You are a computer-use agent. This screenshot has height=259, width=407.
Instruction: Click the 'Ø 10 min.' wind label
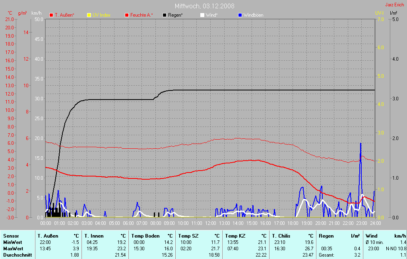tap(374, 242)
